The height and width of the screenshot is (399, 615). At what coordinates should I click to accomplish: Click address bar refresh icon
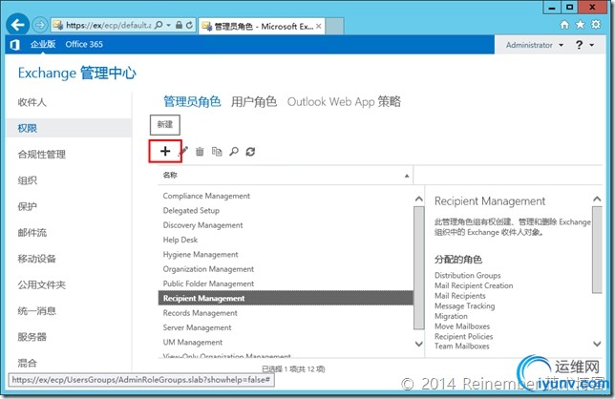(x=189, y=25)
